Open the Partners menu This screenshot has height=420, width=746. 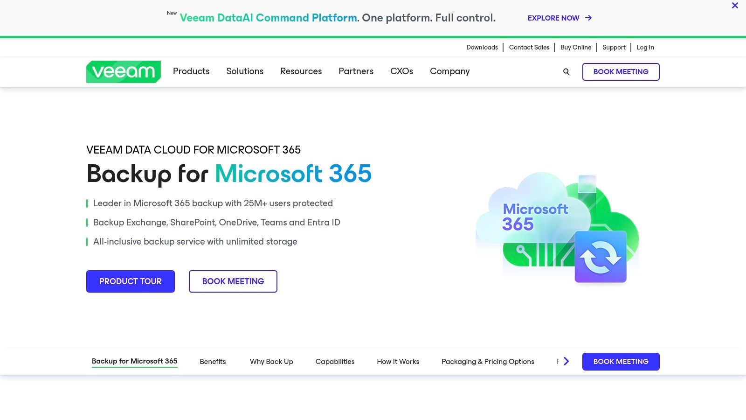pyautogui.click(x=356, y=71)
